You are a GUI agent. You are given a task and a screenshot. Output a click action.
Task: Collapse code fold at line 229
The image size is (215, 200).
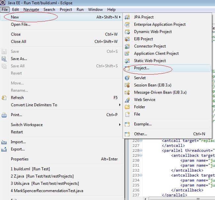click(x=141, y=155)
